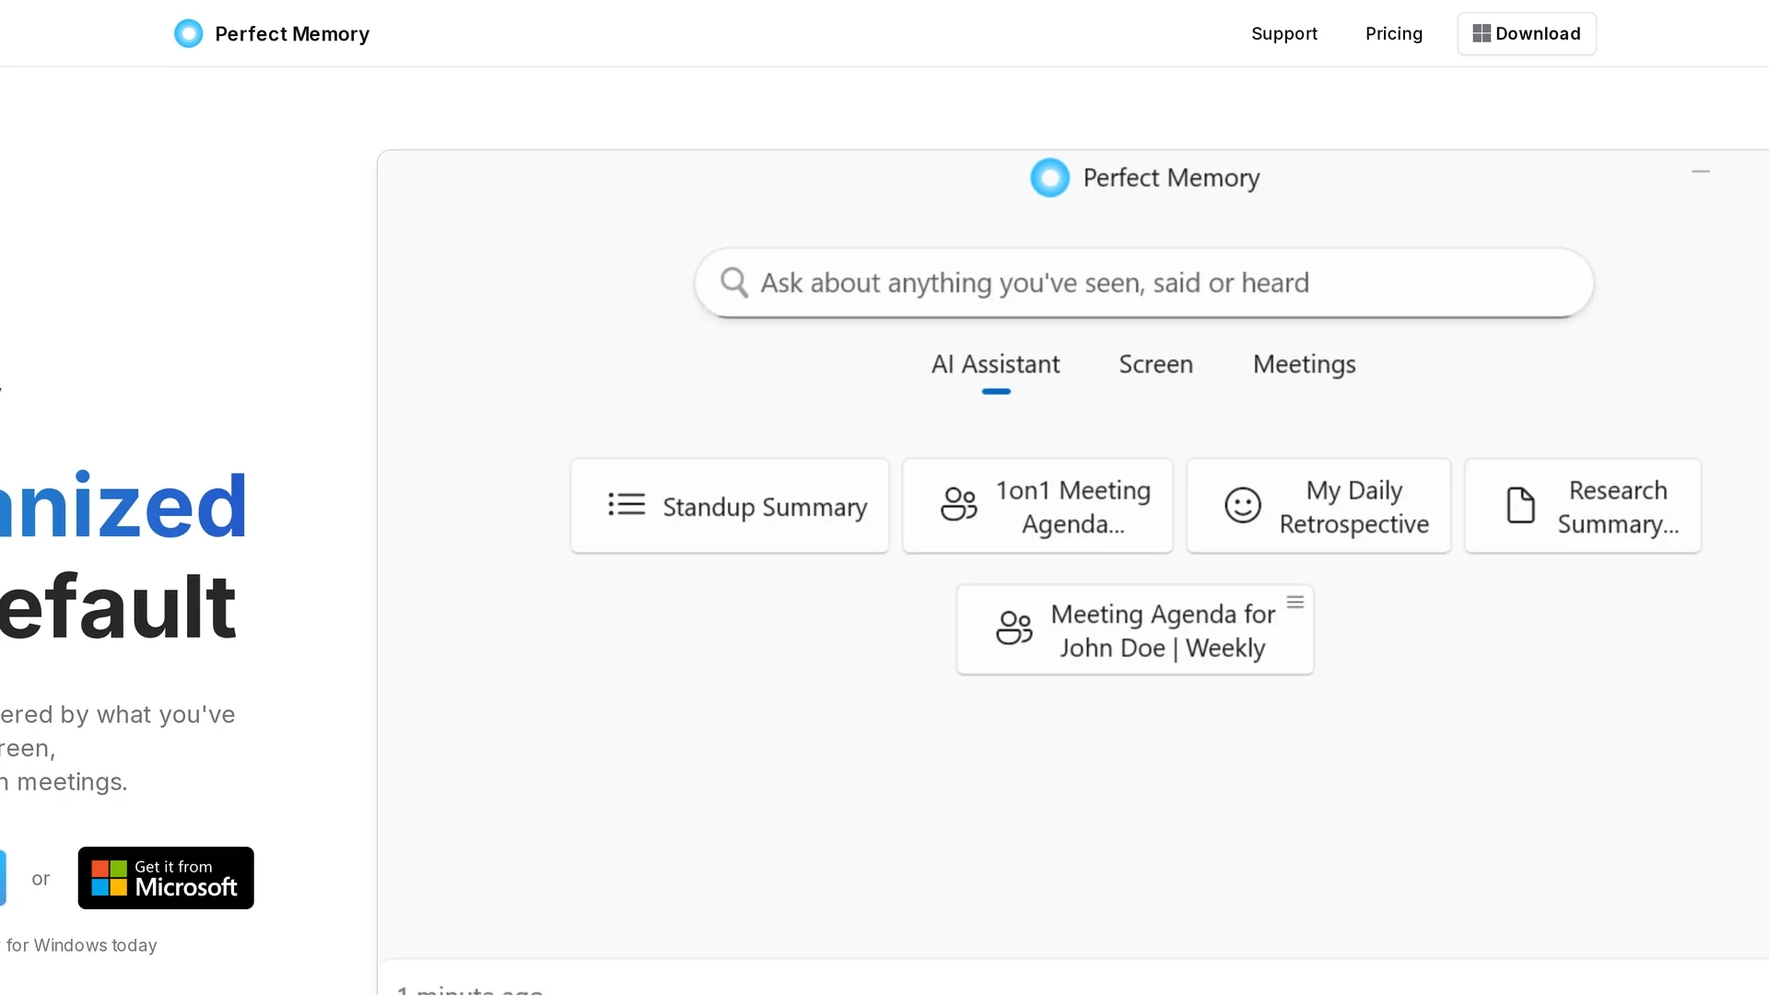Click the 'for Windows today' text

(82, 945)
